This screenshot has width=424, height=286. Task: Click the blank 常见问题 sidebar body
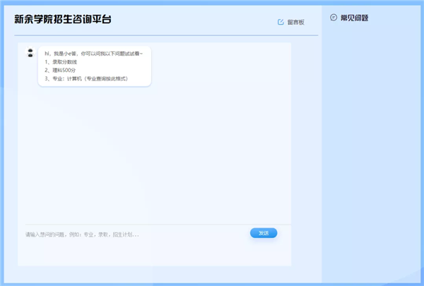click(x=371, y=141)
